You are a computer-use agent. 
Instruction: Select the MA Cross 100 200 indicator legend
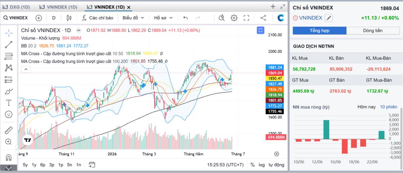coord(94,61)
